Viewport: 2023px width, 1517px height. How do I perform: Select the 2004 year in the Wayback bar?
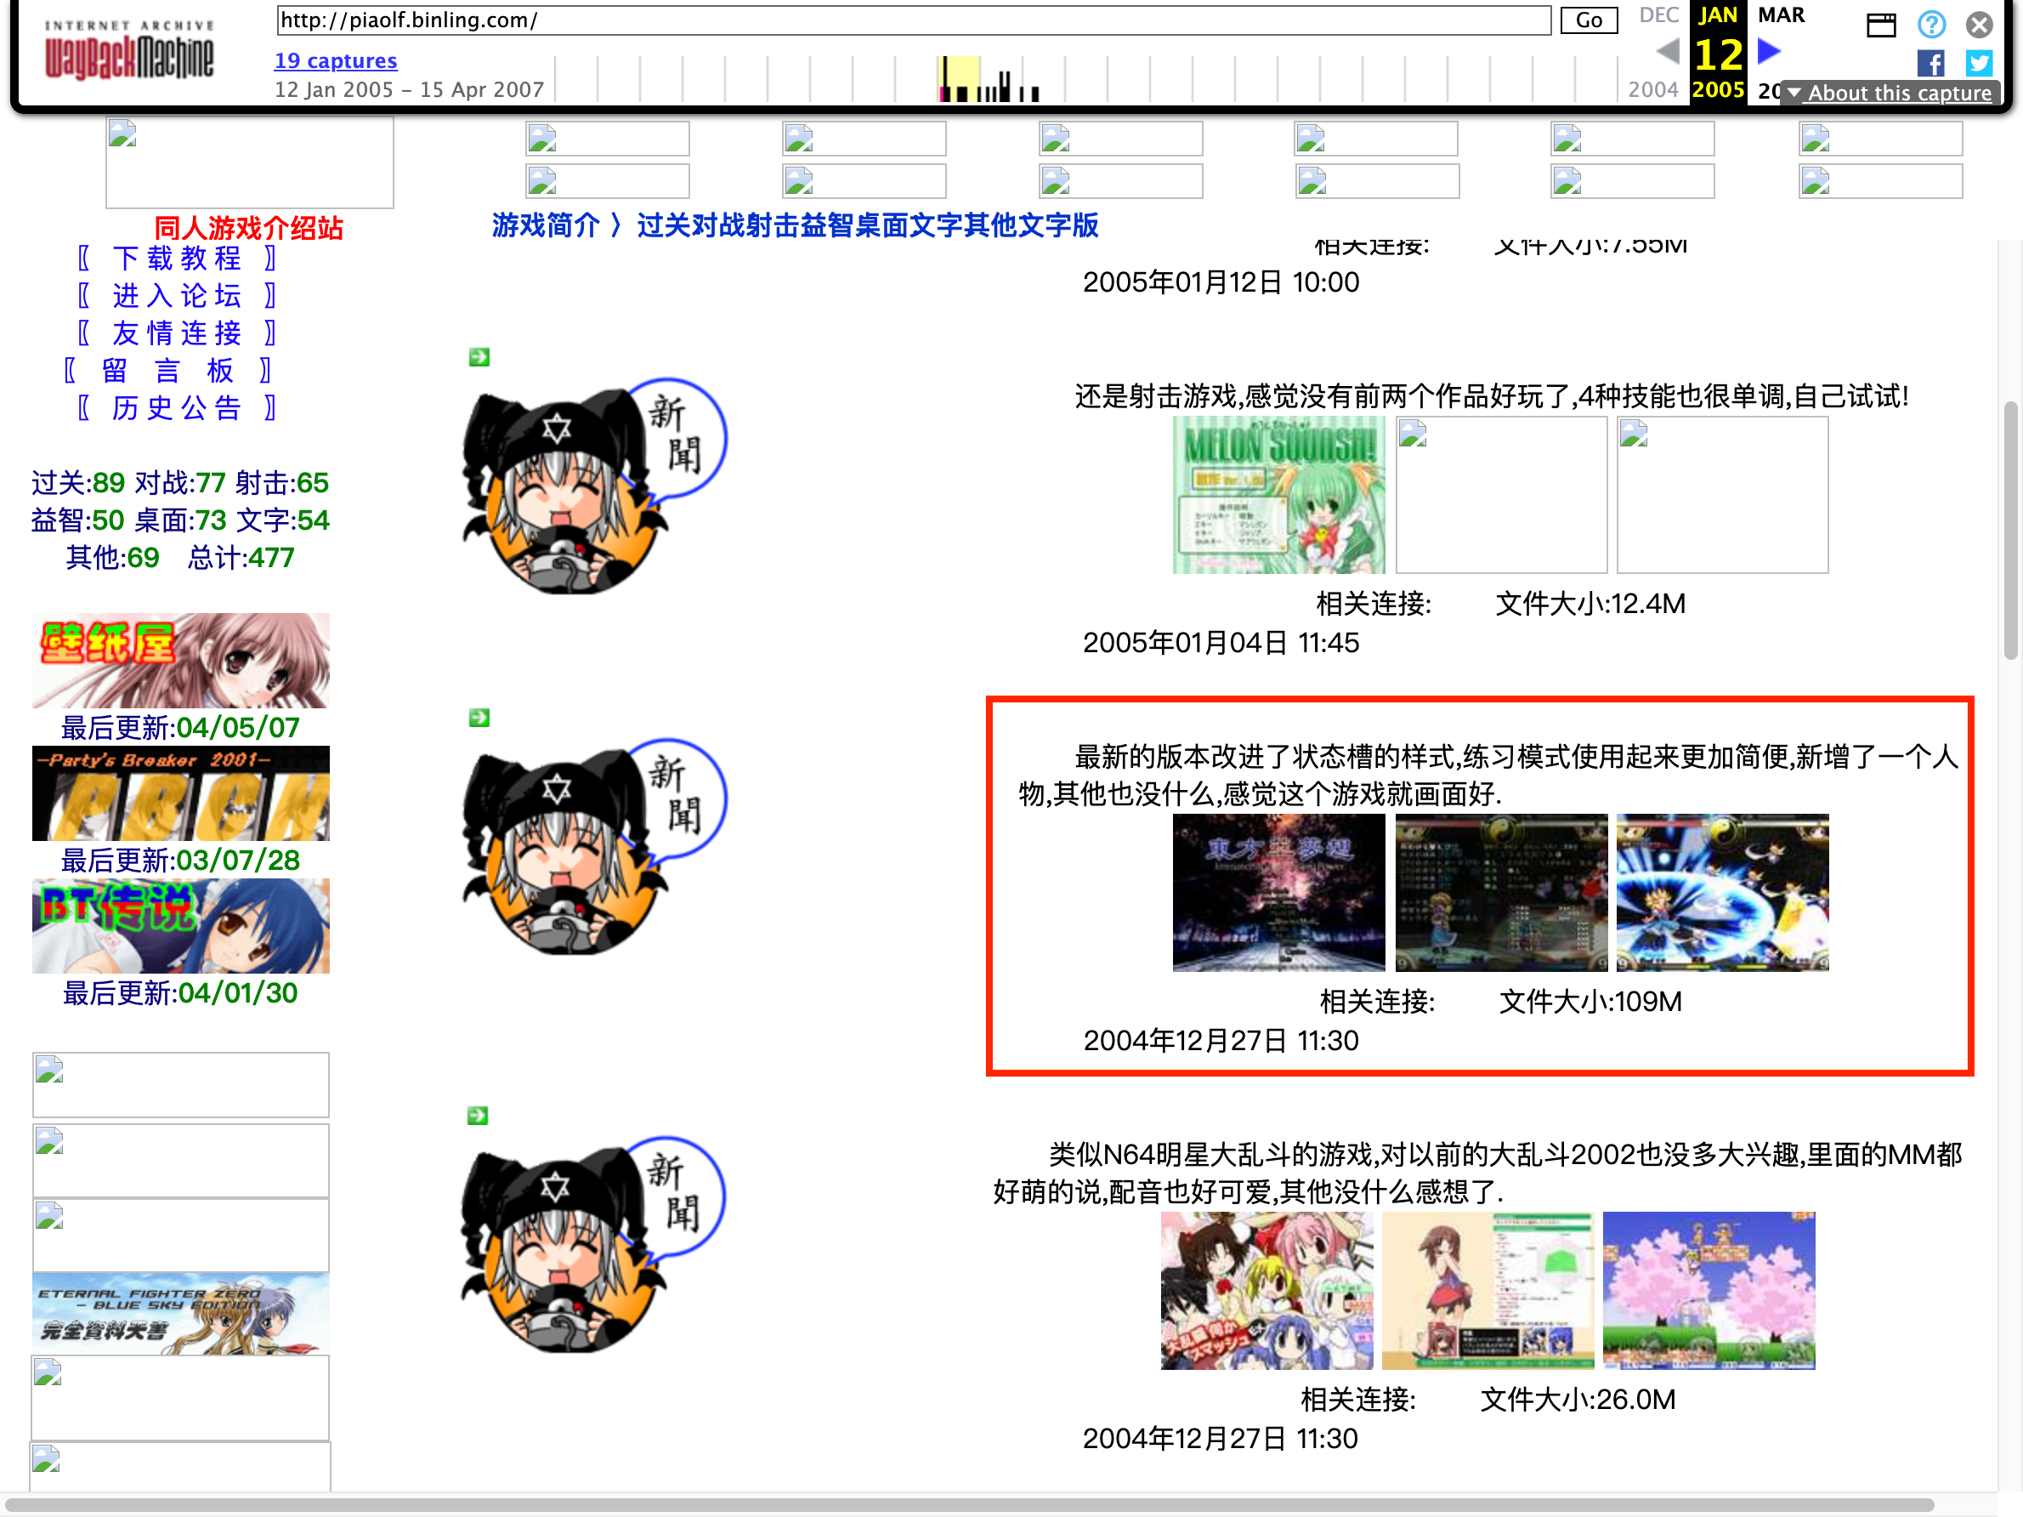(1652, 89)
